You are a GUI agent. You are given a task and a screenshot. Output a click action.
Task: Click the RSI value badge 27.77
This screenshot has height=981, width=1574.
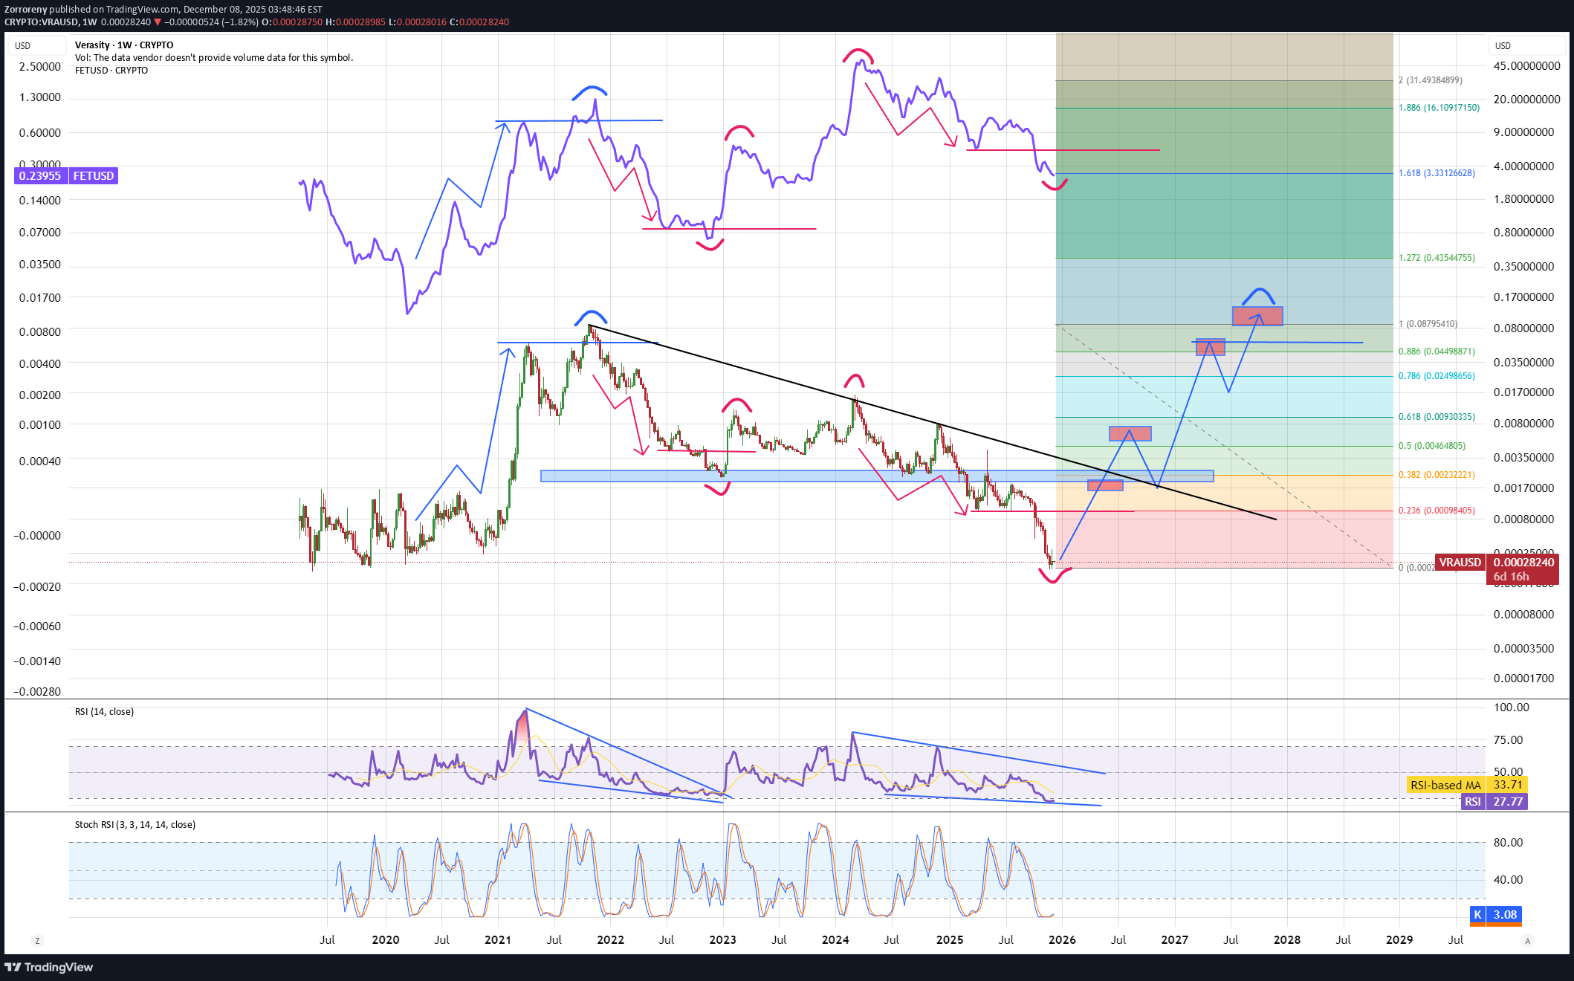[x=1507, y=801]
